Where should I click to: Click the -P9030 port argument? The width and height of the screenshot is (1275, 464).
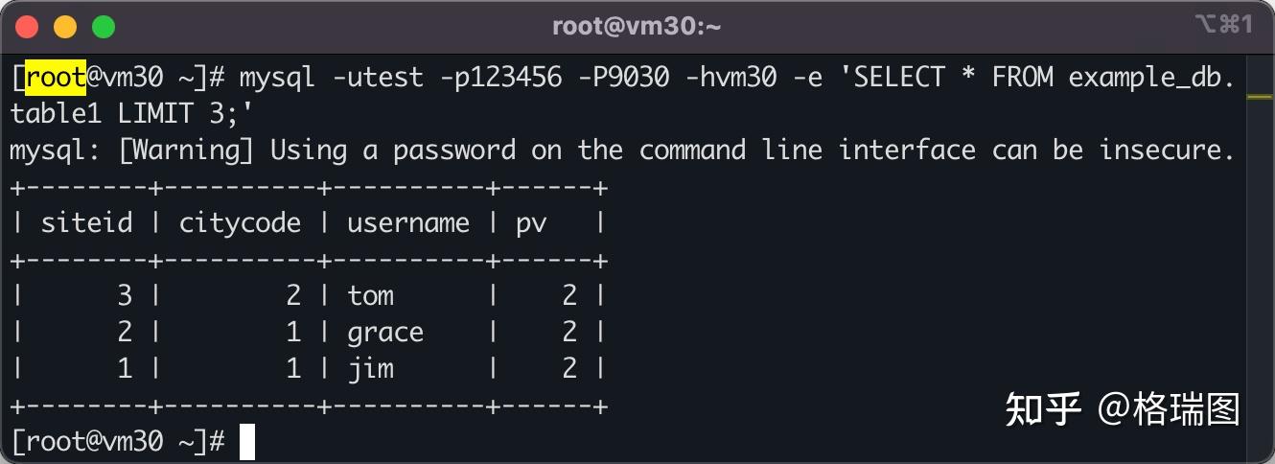623,77
